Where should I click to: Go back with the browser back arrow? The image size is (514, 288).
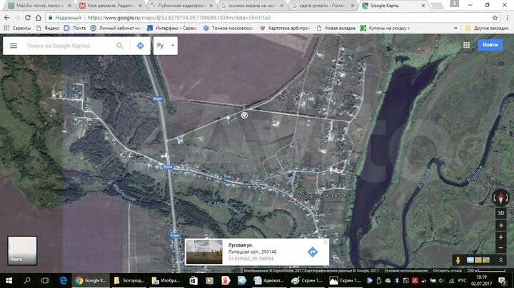coord(7,18)
